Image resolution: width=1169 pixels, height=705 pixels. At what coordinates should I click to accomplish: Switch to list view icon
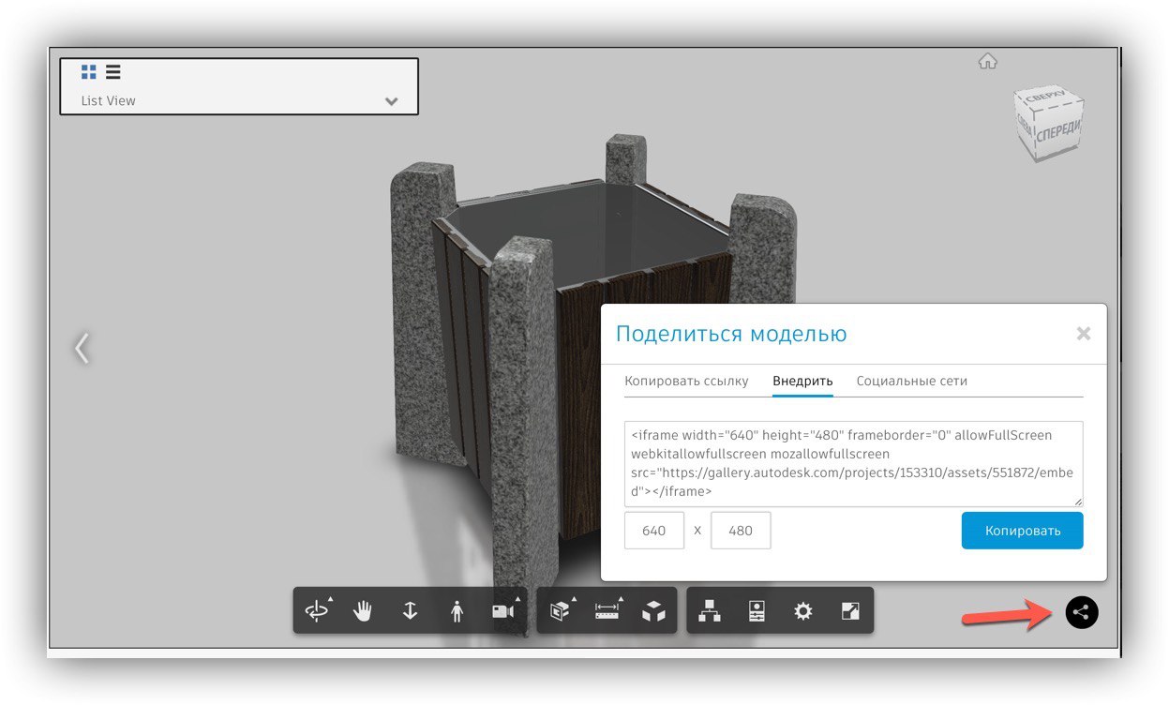112,71
